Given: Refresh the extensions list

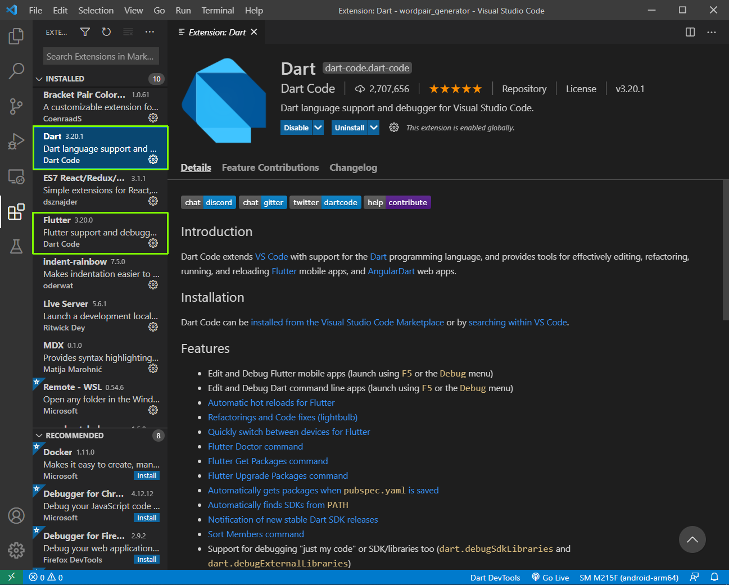Looking at the screenshot, I should [106, 32].
